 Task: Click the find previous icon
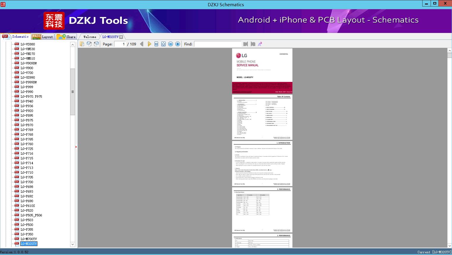point(245,44)
